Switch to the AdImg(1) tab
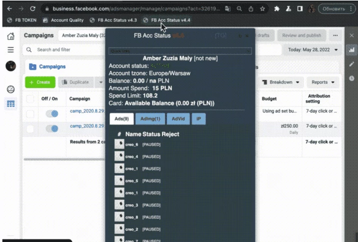358x242 pixels. [150, 119]
